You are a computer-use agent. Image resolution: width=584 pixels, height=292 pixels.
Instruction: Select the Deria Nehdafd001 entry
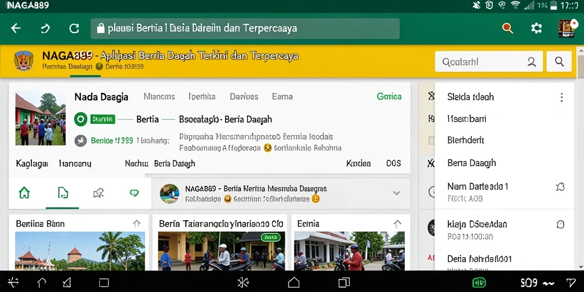coord(479,259)
